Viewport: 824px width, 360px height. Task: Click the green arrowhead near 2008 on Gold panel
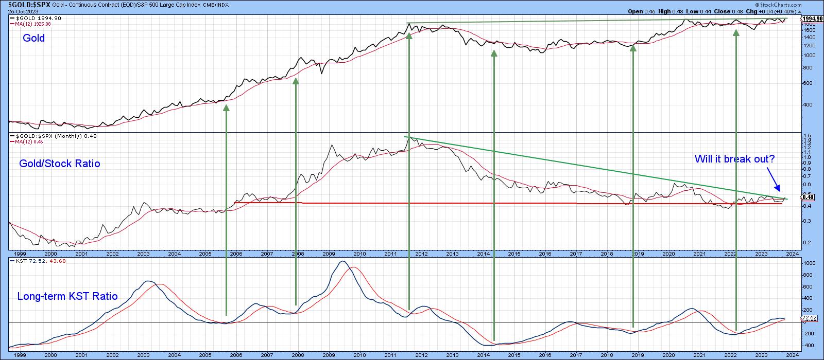tap(296, 80)
